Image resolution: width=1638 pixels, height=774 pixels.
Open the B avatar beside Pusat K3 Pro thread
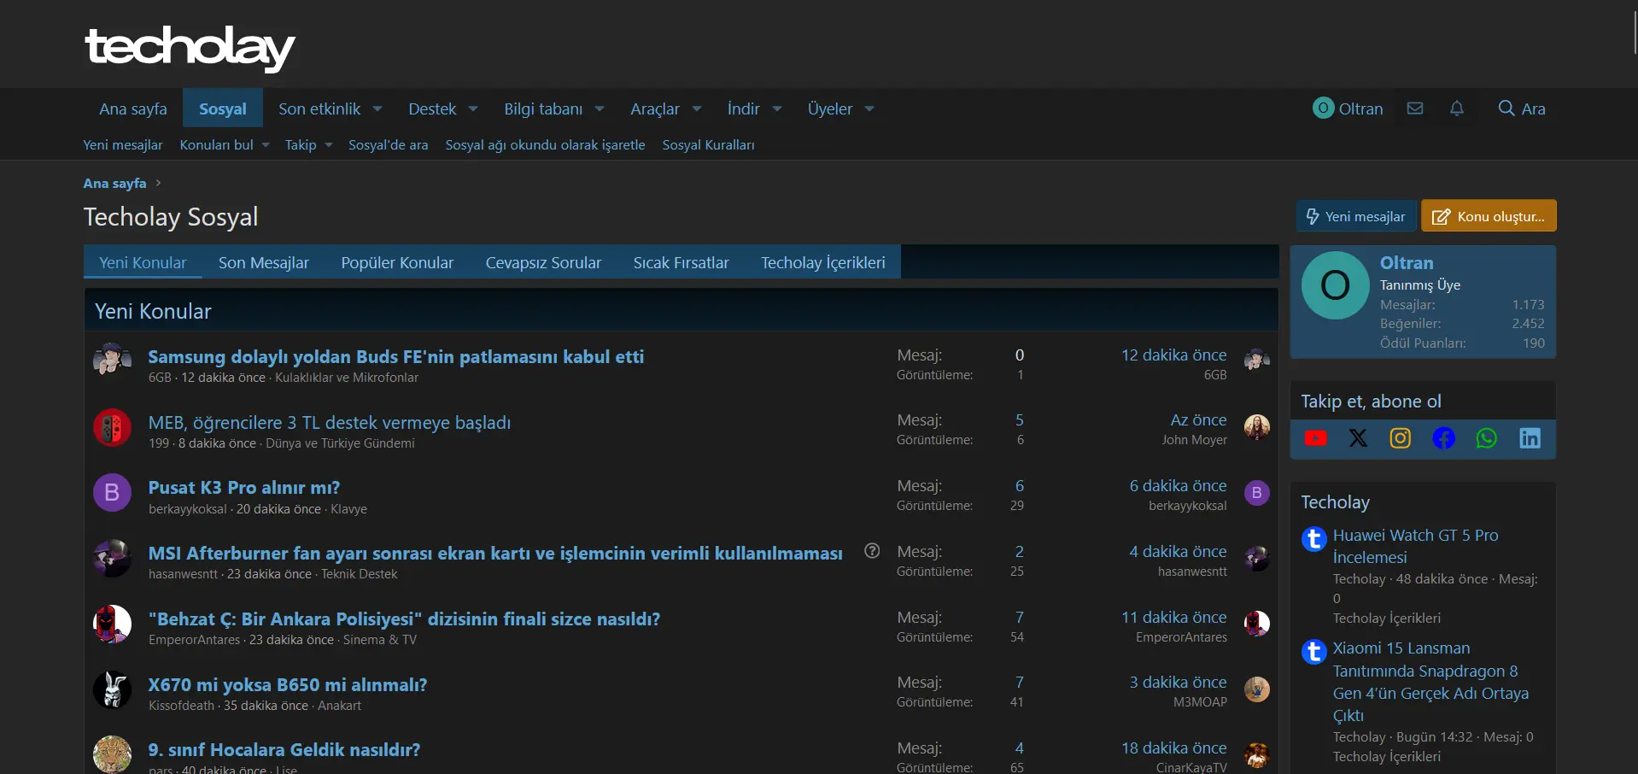coord(112,493)
